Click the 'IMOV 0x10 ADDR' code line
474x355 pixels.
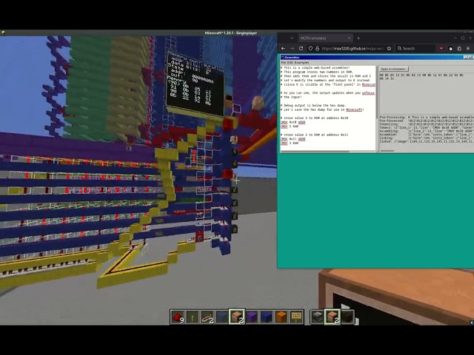pyautogui.click(x=293, y=122)
